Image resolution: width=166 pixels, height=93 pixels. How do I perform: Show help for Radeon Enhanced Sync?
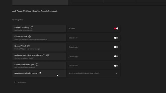point(37,64)
